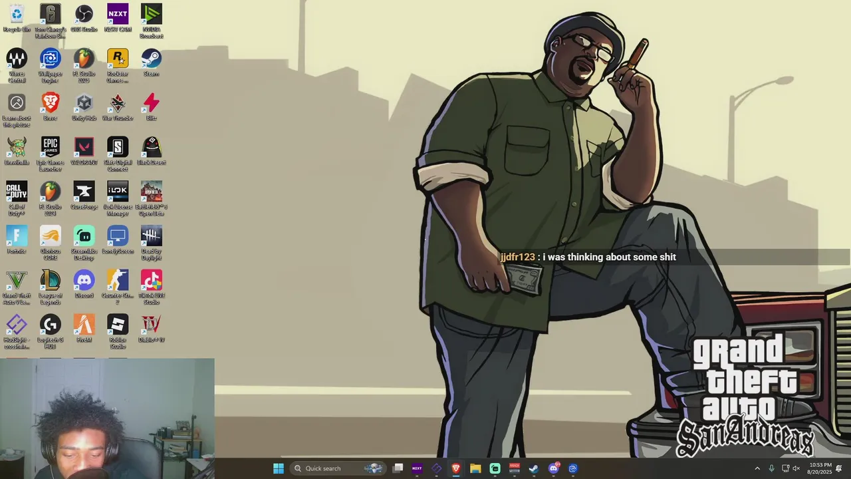
Task: Open File Explorer from the taskbar
Action: pyautogui.click(x=475, y=468)
